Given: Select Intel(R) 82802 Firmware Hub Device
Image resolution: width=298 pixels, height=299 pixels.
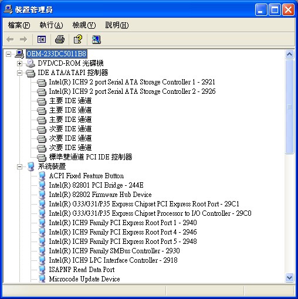Looking at the screenshot, I should pyautogui.click(x=100, y=195).
